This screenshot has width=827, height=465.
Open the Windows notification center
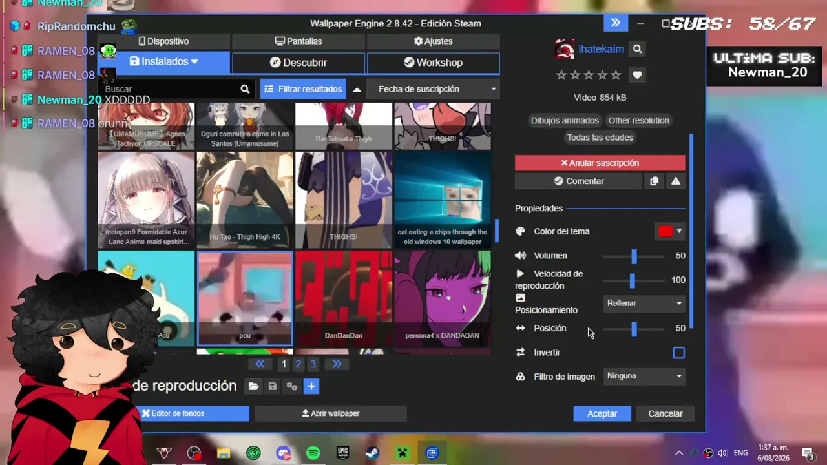click(808, 453)
